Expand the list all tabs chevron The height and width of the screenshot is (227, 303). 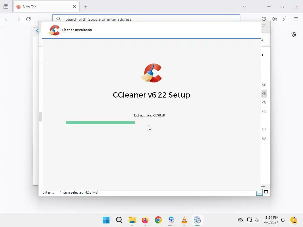click(x=244, y=7)
